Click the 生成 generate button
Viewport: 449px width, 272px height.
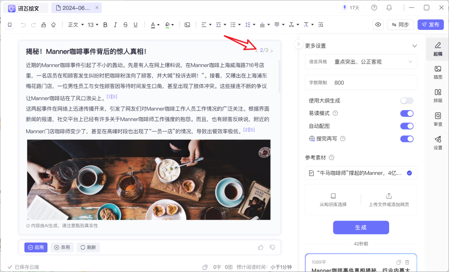coord(361,228)
